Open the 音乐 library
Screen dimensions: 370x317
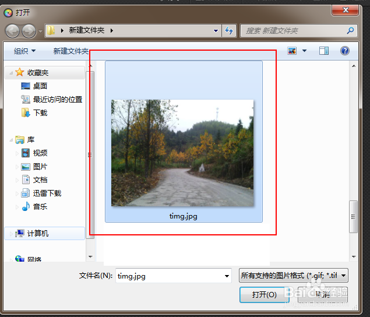click(40, 207)
